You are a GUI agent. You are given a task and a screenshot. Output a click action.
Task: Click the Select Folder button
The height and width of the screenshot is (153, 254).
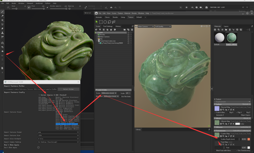pos(68,89)
